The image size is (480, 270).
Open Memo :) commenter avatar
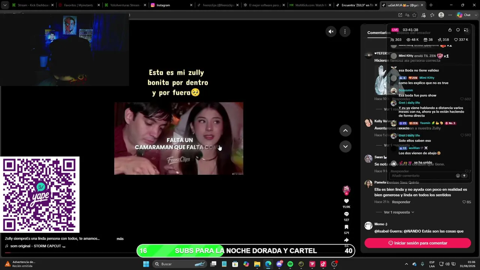point(369,225)
